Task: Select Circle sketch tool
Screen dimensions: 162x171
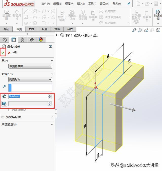Action: 35,11
